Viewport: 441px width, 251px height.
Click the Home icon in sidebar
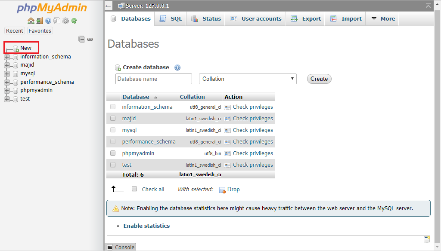point(31,21)
